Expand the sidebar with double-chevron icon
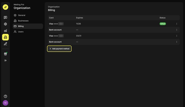Image resolution: width=185 pixels, height=107 pixels. pyautogui.click(x=6, y=60)
